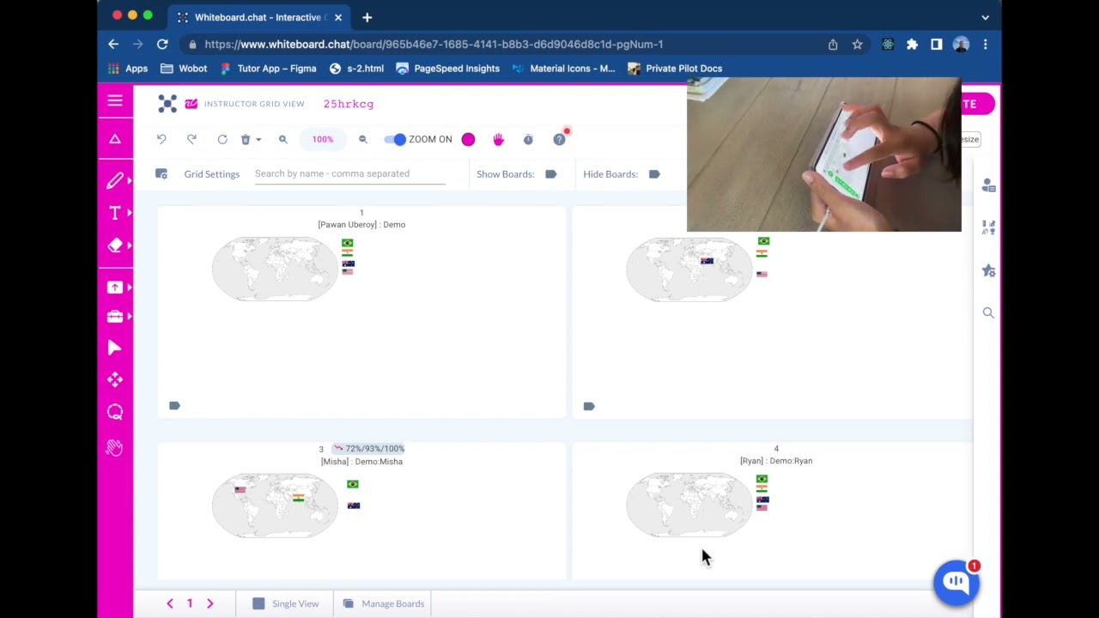Viewport: 1099px width, 618px height.
Task: Open Grid Settings
Action: click(x=211, y=174)
